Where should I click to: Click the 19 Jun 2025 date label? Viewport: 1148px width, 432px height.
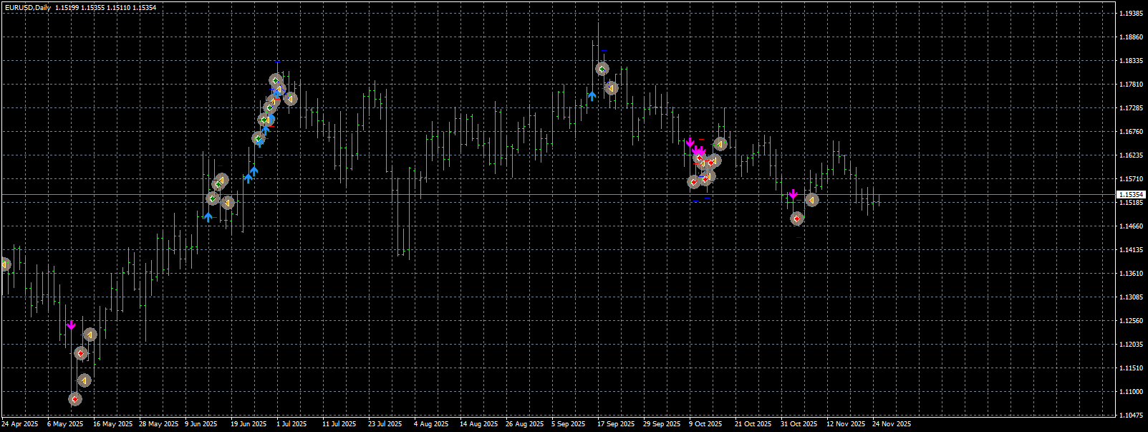(x=249, y=424)
